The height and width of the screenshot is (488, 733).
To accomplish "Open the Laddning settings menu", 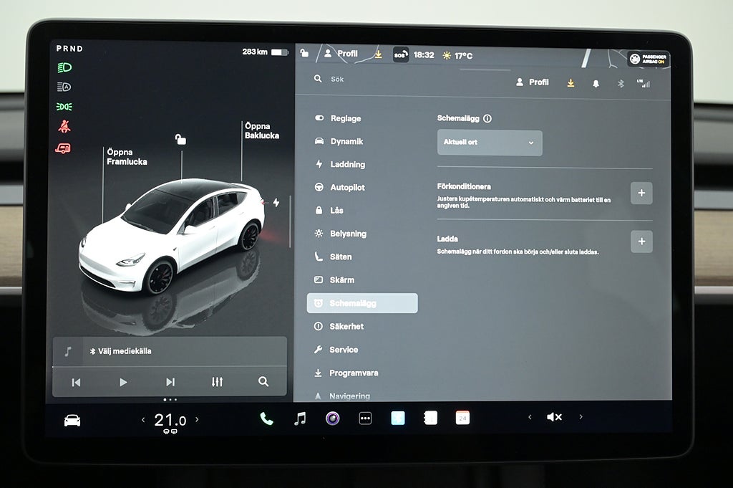I will pos(347,165).
